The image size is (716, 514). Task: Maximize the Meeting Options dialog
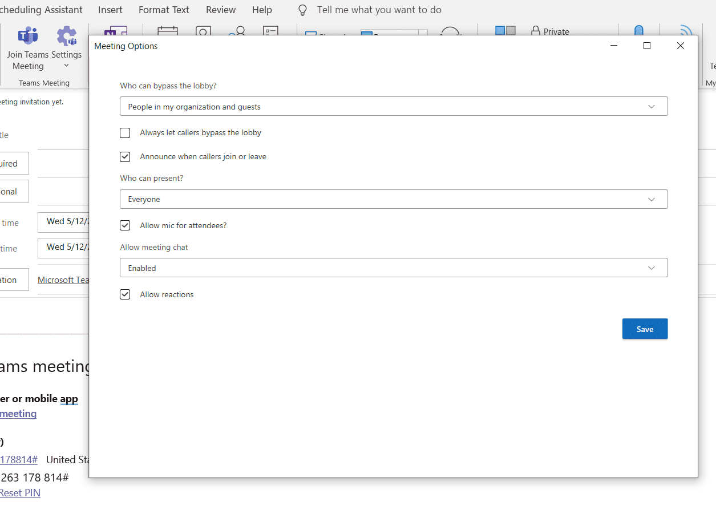pos(646,46)
